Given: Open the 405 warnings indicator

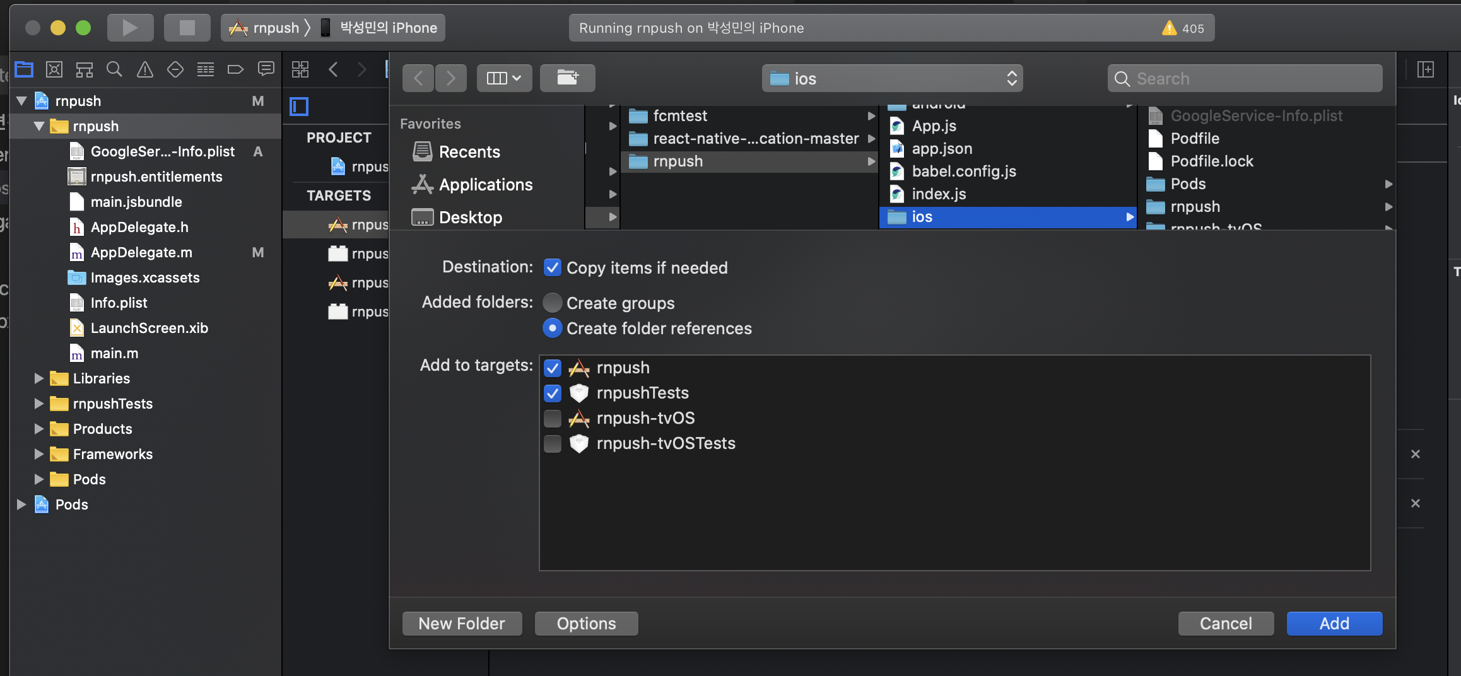Looking at the screenshot, I should 1183,28.
